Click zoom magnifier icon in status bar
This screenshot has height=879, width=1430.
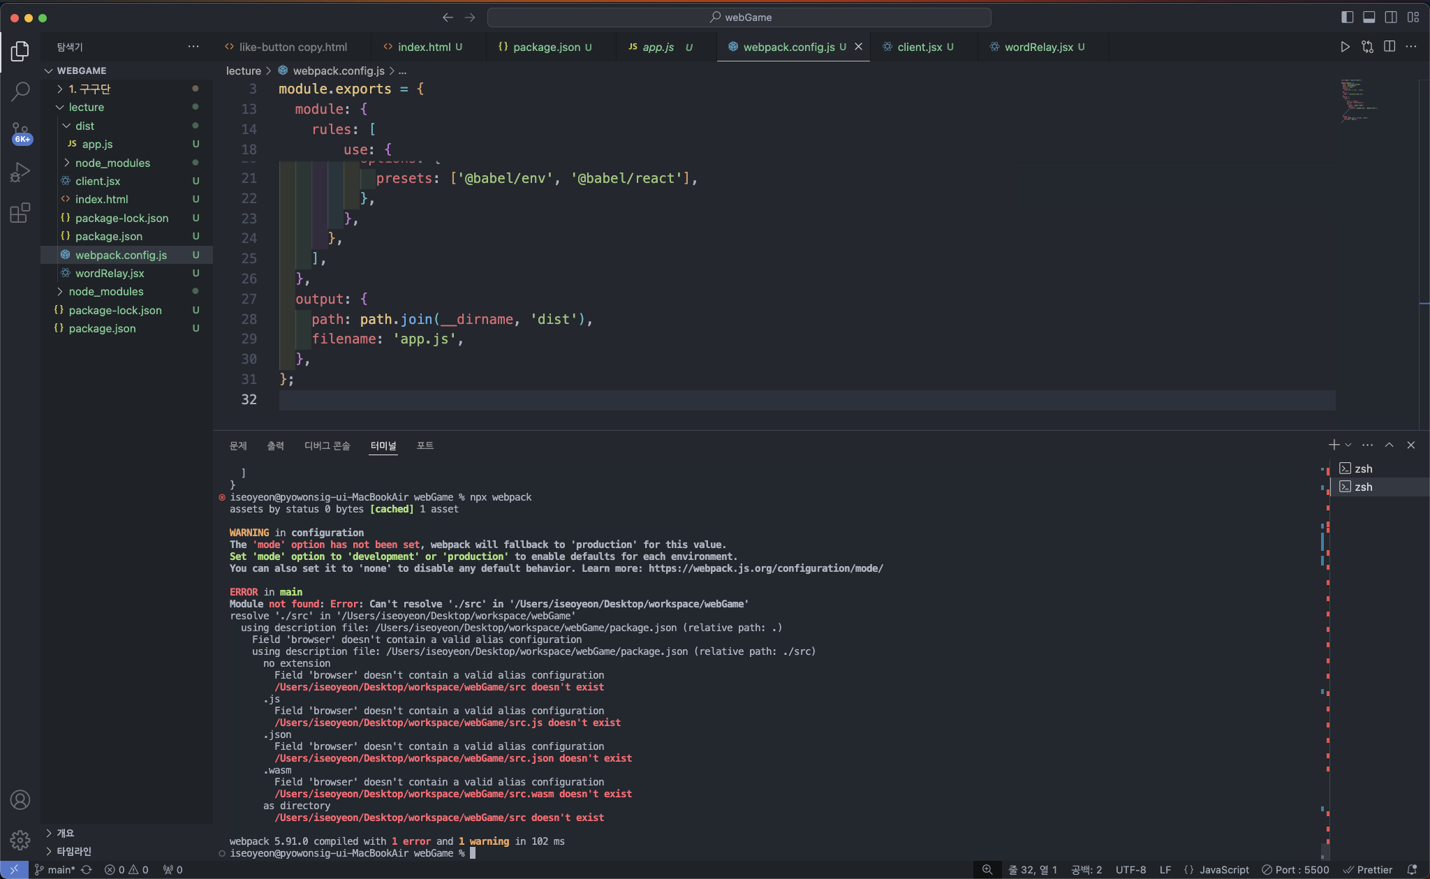pos(987,870)
